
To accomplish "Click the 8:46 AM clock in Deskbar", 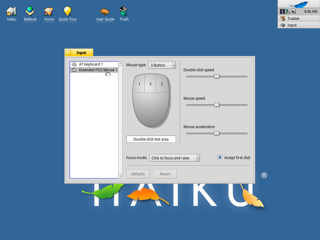I will (x=311, y=12).
